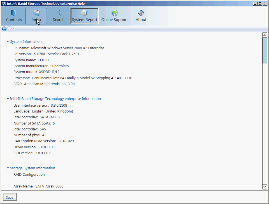Open the Online Support tab label
The width and height of the screenshot is (269, 204).
115,20
